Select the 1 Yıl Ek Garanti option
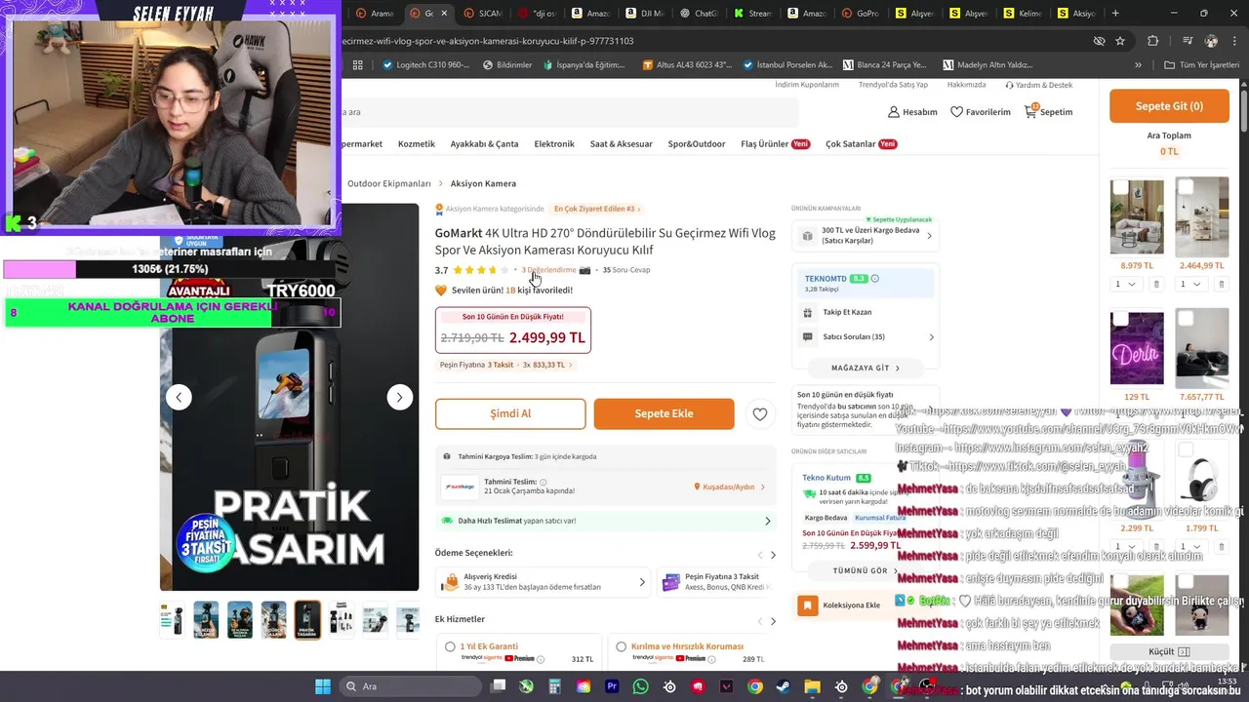This screenshot has width=1249, height=702. pos(450,646)
